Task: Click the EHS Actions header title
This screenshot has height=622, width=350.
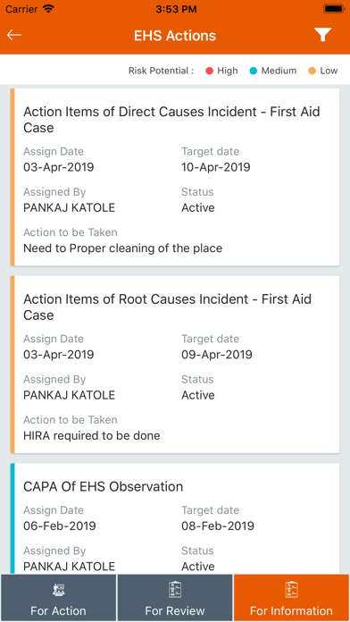Action: [175, 36]
